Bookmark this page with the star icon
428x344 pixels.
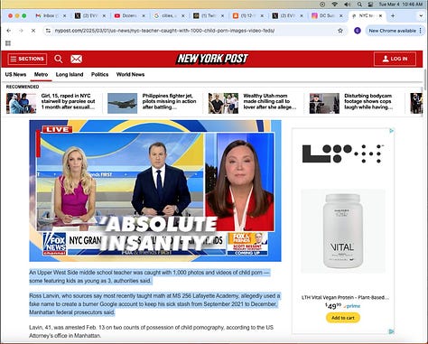(340, 31)
